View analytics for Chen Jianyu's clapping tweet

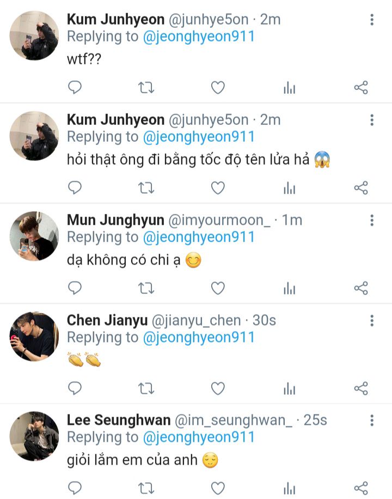(289, 389)
